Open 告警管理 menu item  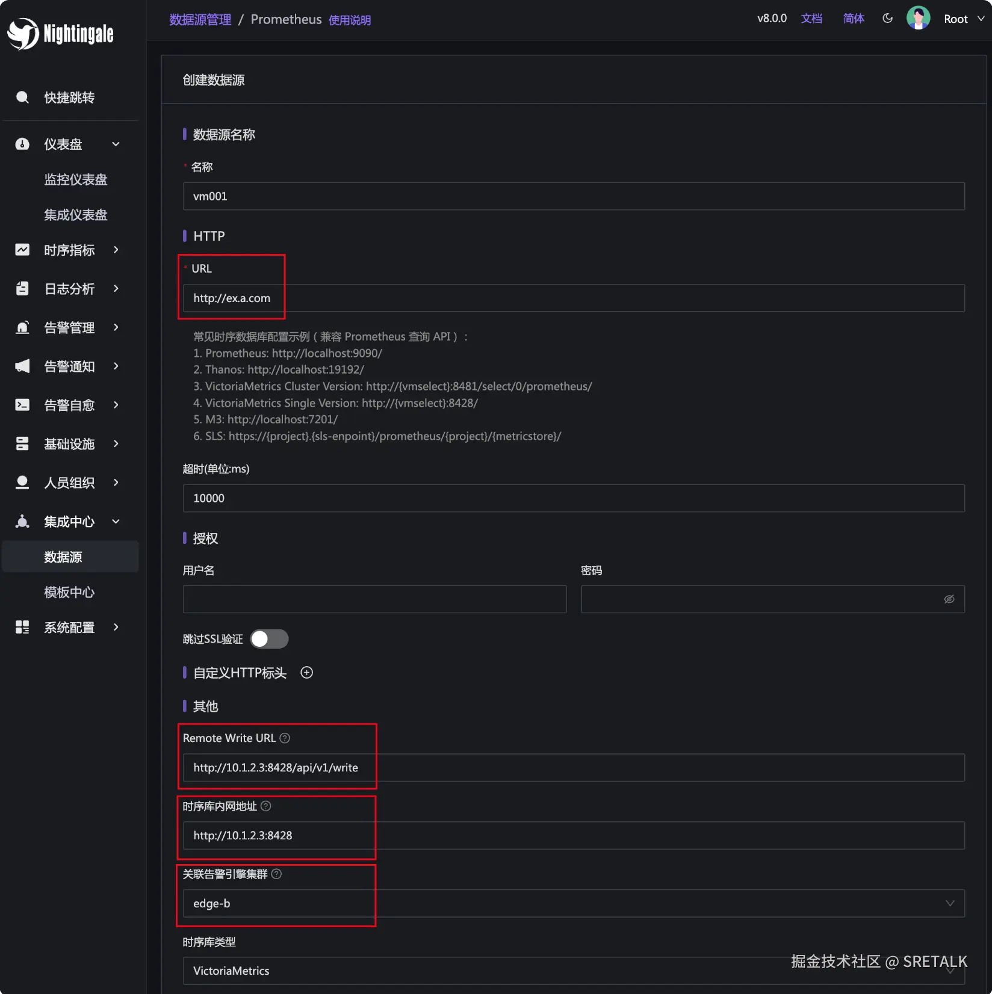coord(69,327)
